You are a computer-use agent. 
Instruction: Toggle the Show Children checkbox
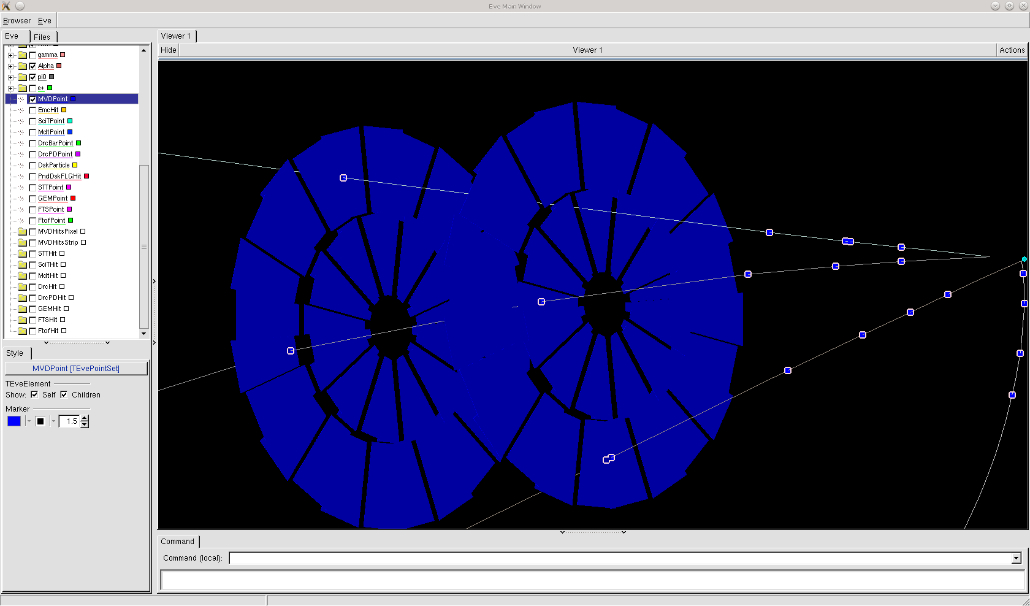pos(64,395)
